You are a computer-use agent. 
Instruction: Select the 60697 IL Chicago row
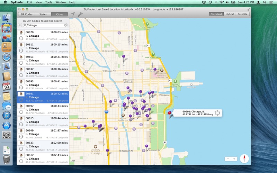point(43,109)
